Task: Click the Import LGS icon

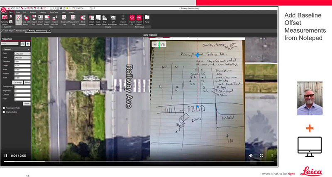Action: tap(132, 19)
